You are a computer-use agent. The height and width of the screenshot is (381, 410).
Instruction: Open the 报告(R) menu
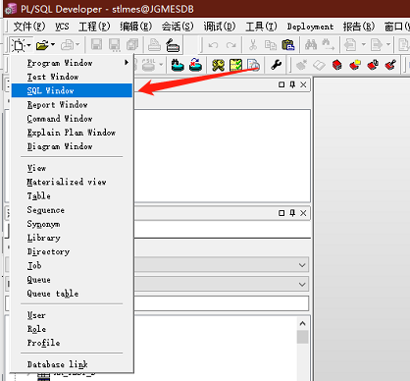pos(359,27)
